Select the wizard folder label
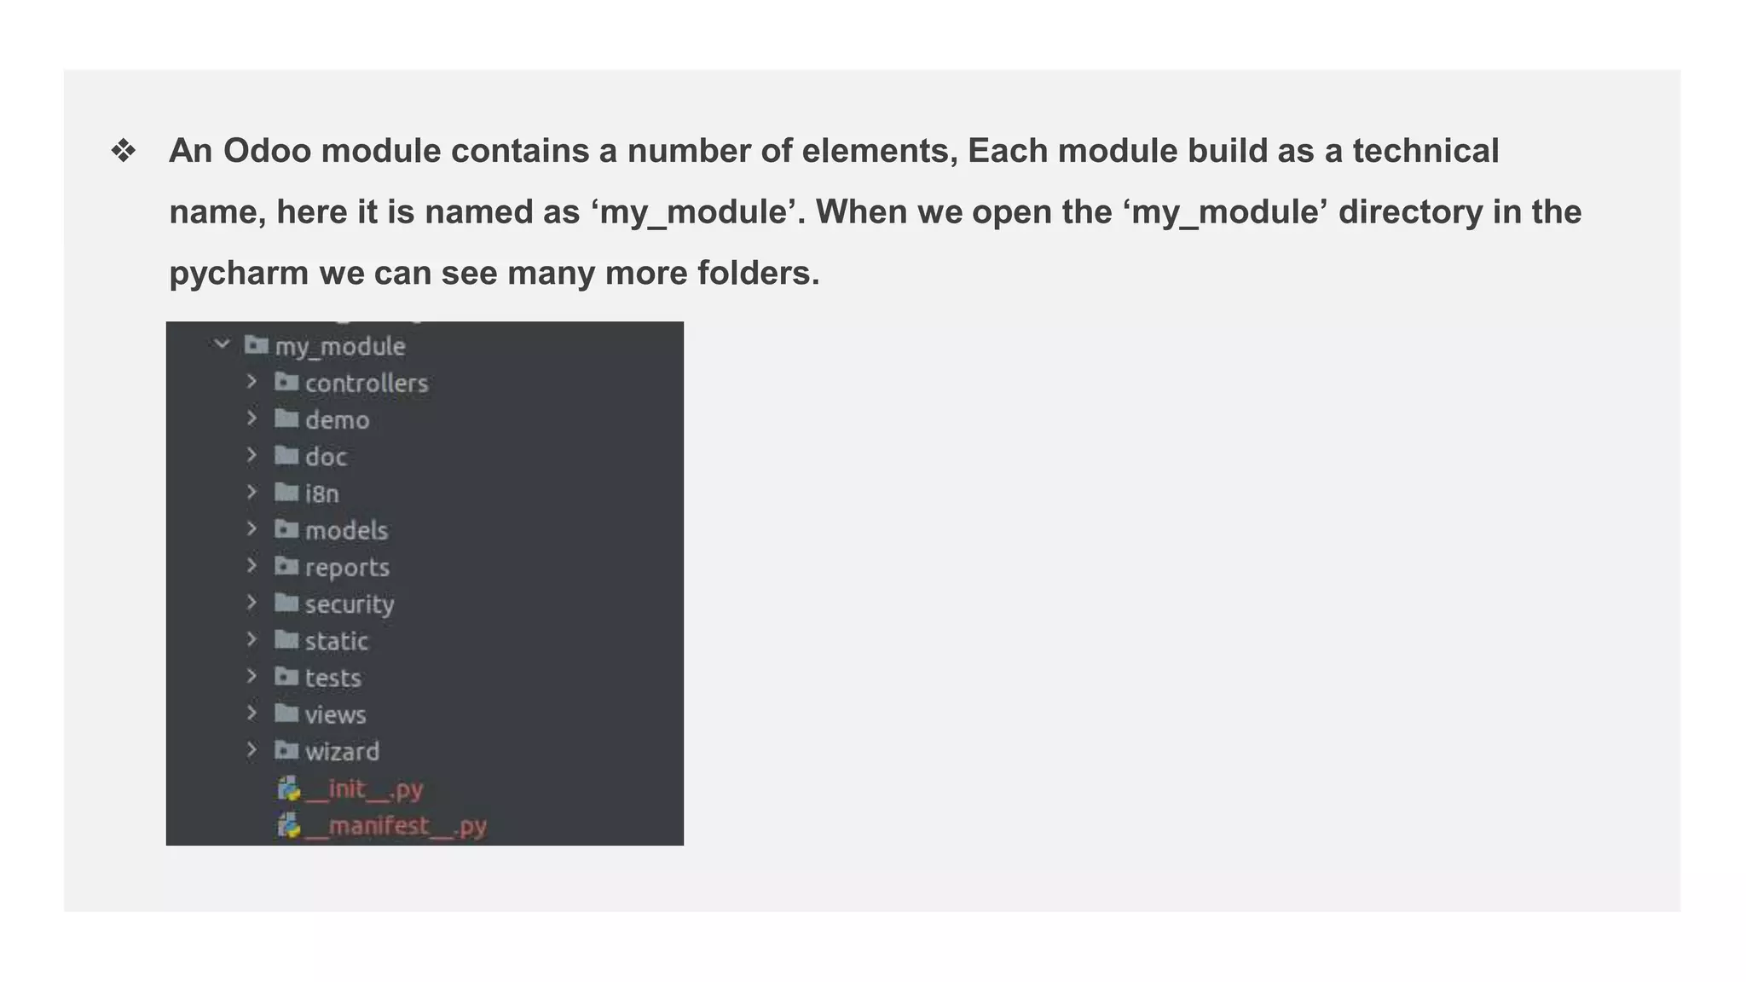1746x982 pixels. pos(343,751)
